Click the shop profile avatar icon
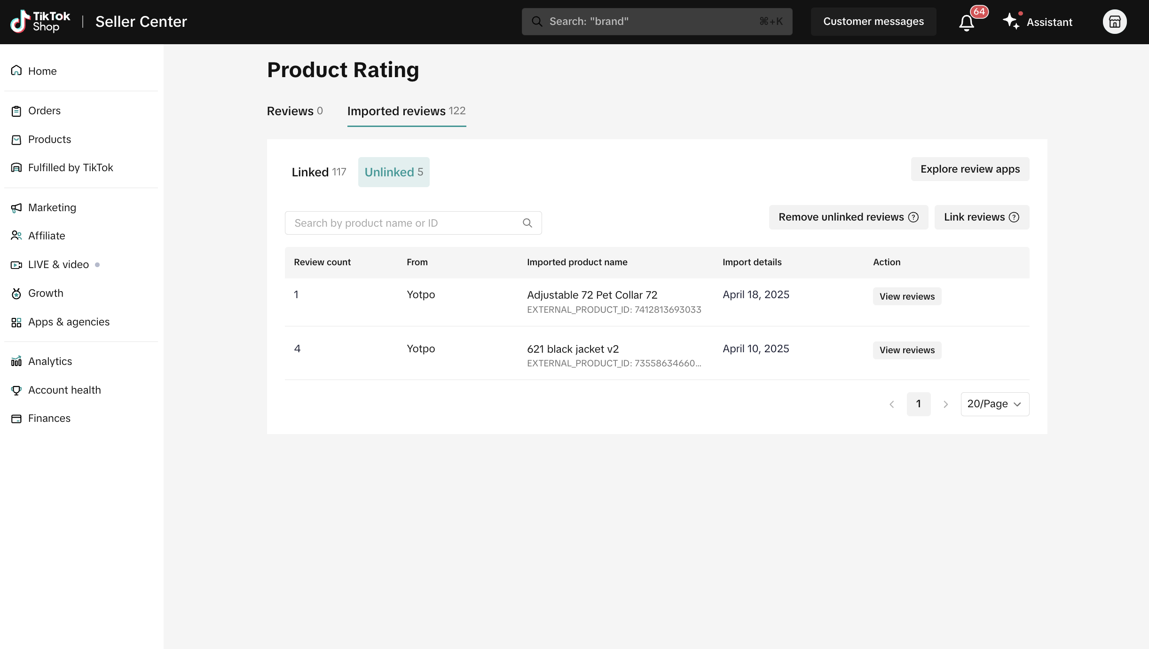1149x649 pixels. tap(1114, 22)
